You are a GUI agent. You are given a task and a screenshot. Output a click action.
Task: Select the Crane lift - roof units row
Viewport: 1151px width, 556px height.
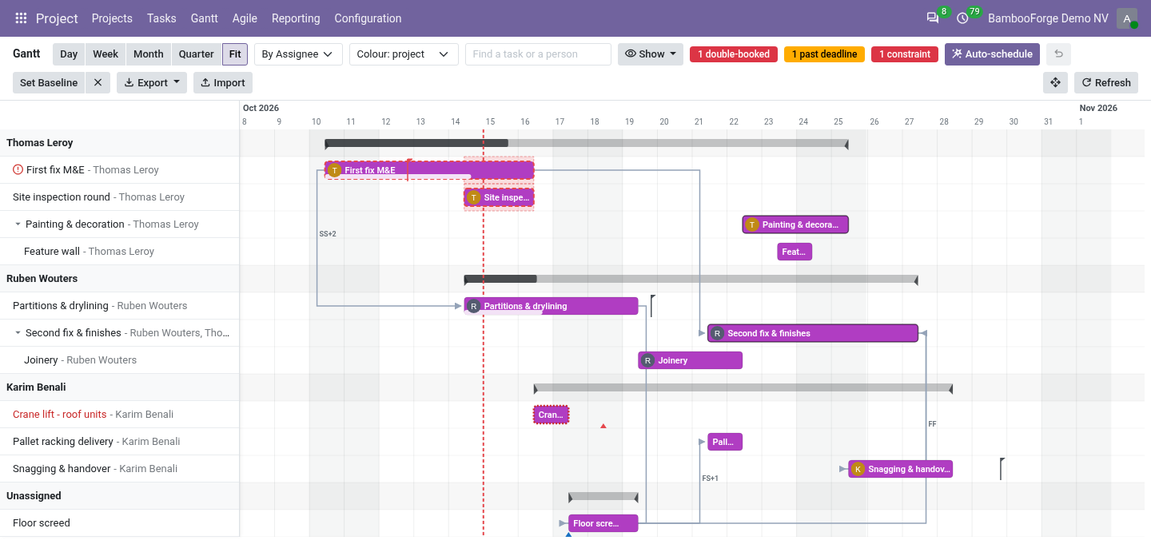120,415
